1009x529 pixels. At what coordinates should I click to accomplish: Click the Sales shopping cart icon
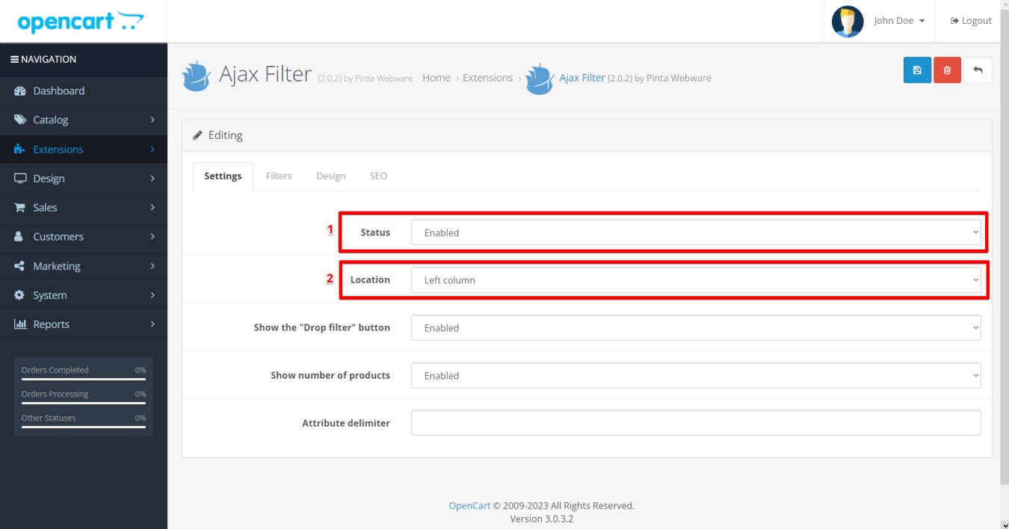[x=20, y=208]
